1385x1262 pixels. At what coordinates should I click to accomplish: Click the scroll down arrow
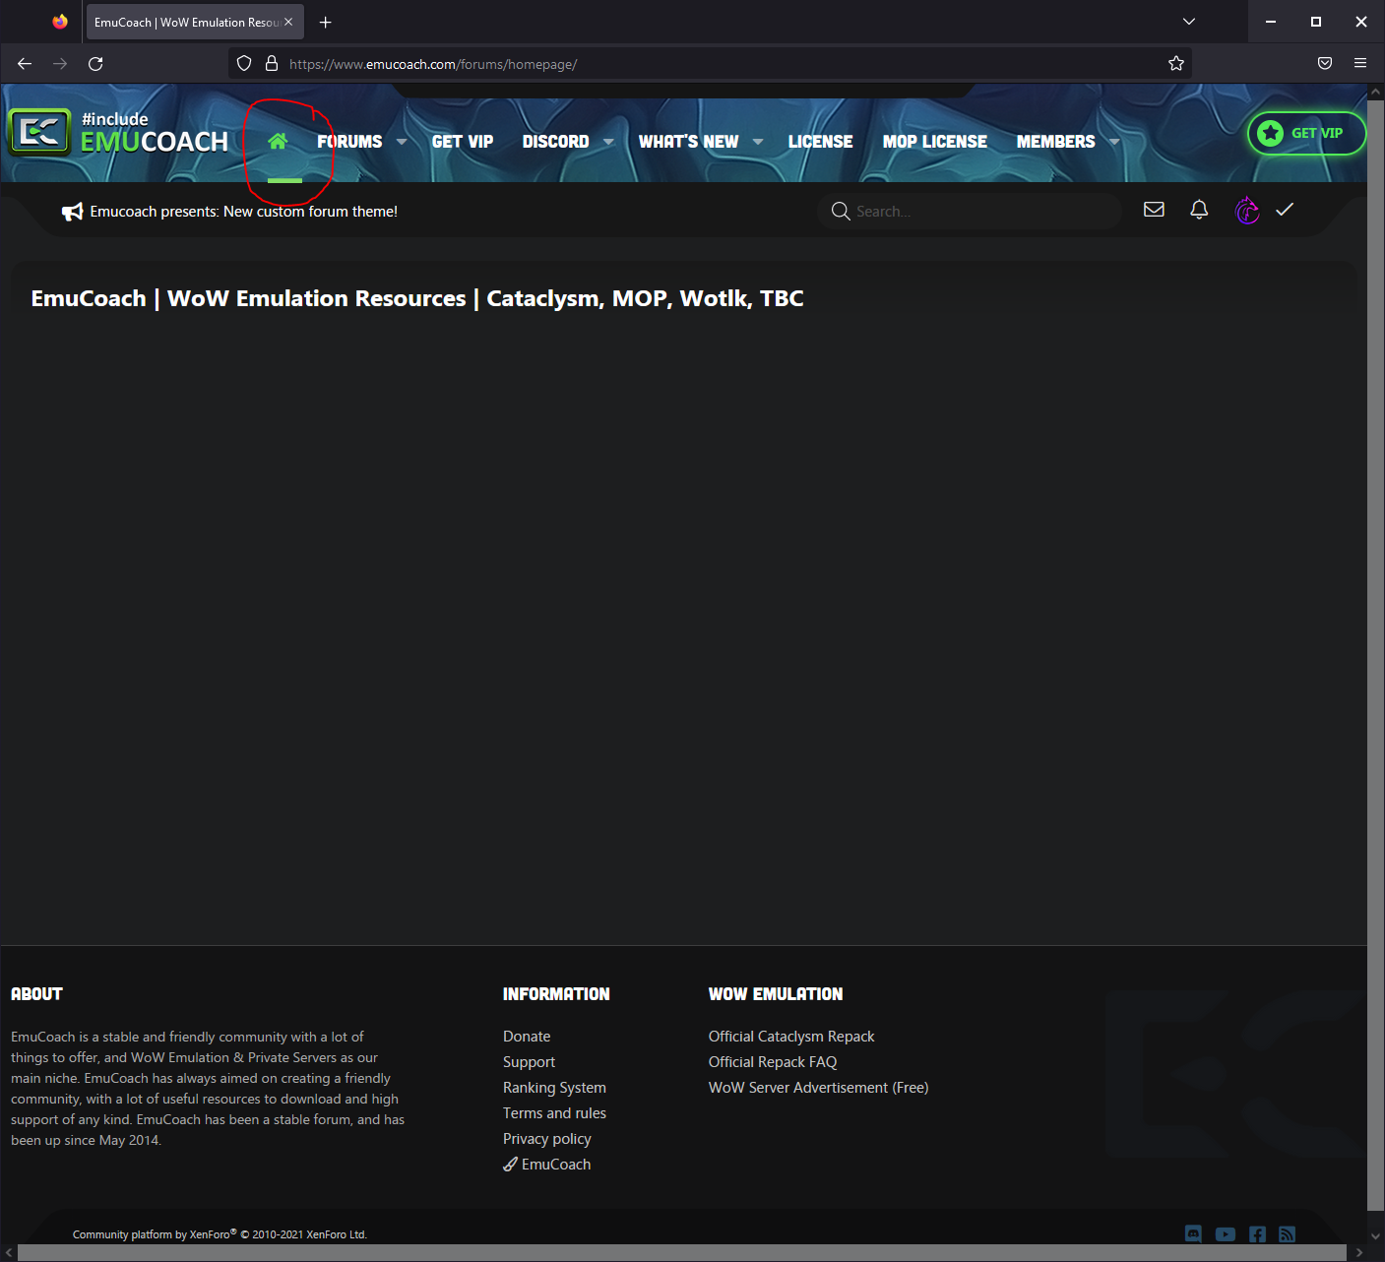click(1375, 1235)
